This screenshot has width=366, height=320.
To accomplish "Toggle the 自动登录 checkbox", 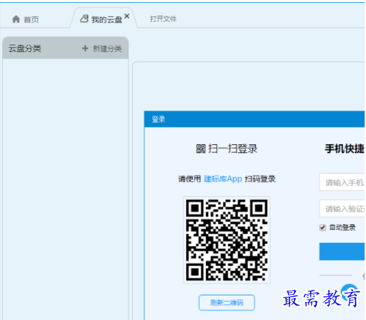I will pos(323,228).
